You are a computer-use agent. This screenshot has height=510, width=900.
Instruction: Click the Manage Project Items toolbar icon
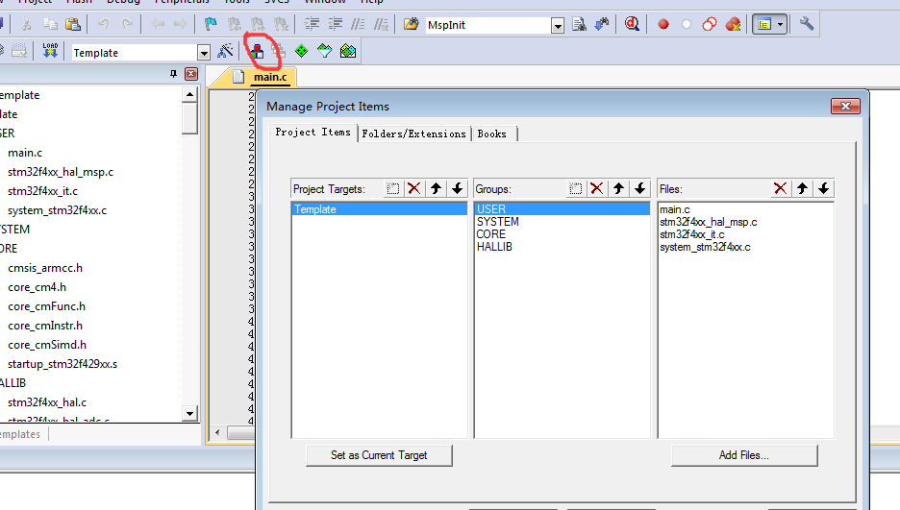[257, 51]
